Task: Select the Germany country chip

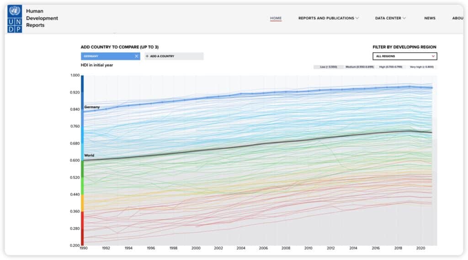Action: pos(107,56)
